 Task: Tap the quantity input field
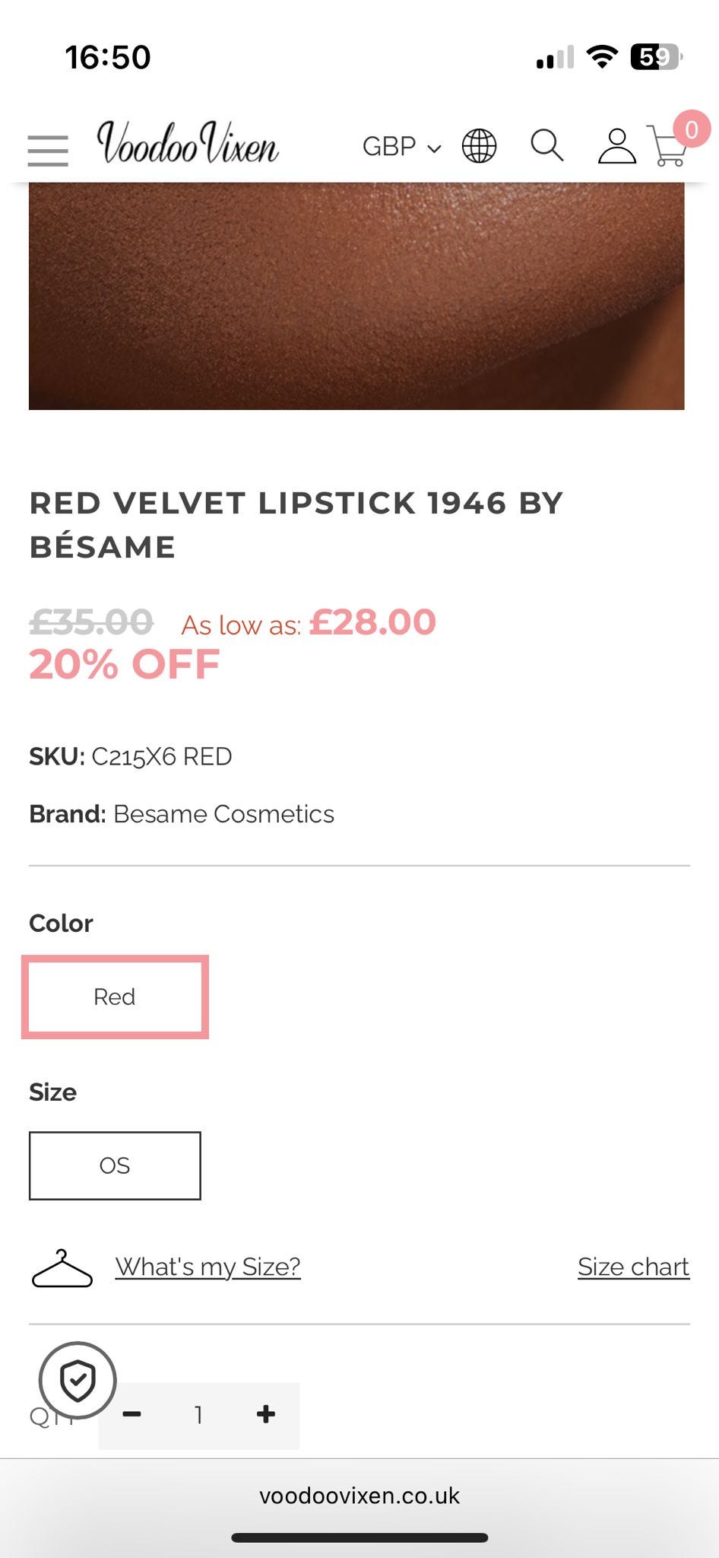198,1415
